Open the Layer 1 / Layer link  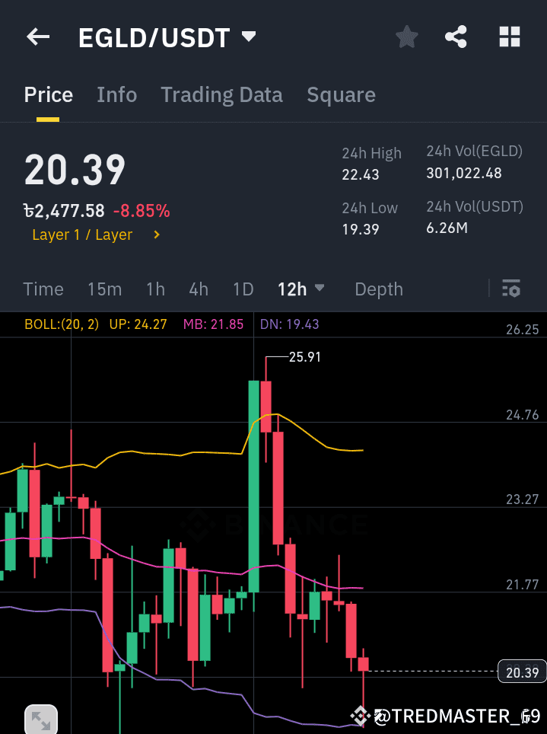[82, 235]
